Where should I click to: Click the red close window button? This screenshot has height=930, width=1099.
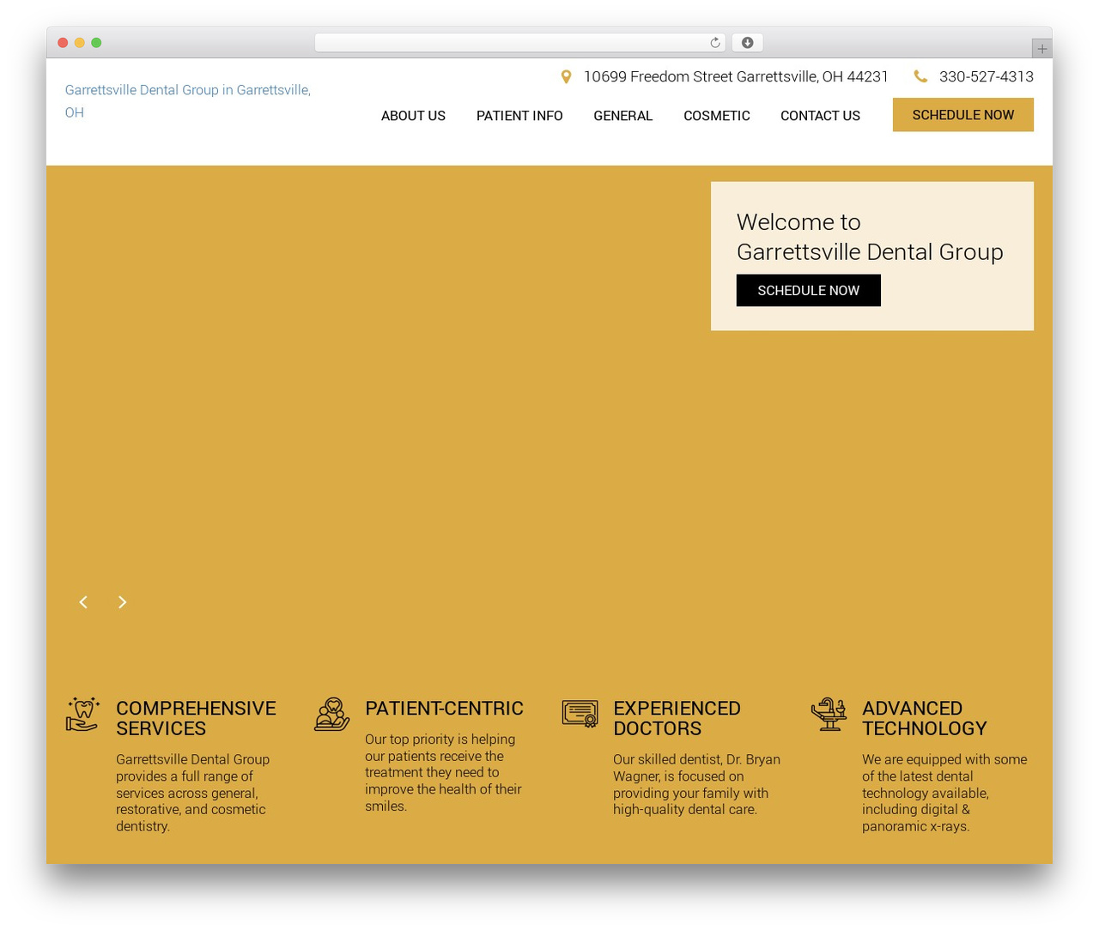[63, 43]
